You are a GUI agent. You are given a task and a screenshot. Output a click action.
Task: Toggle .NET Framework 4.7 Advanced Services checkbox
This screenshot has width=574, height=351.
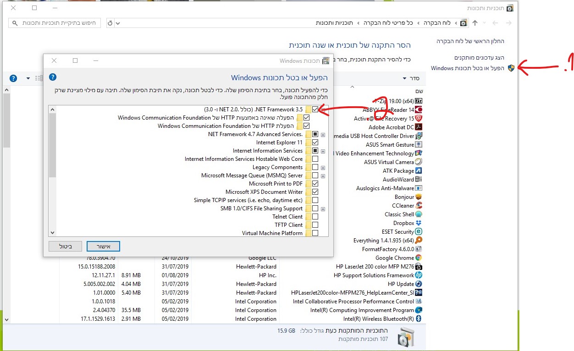click(x=315, y=134)
